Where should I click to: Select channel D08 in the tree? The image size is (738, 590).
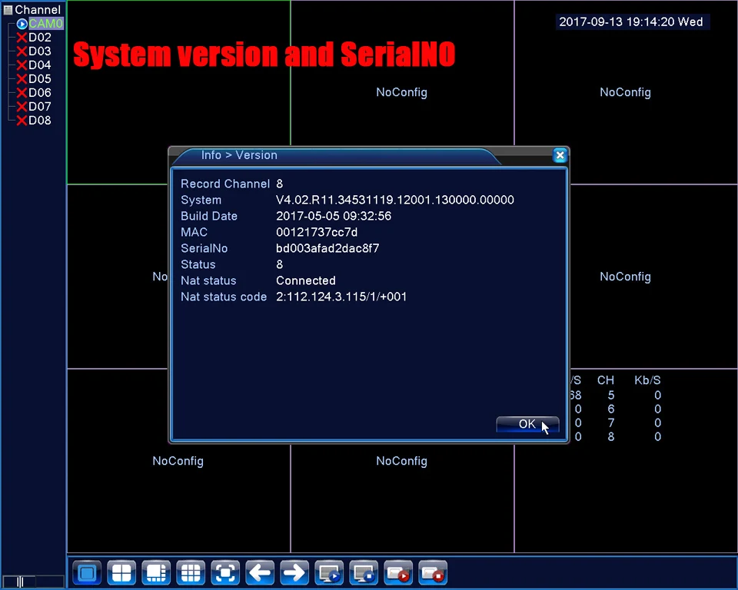click(39, 121)
